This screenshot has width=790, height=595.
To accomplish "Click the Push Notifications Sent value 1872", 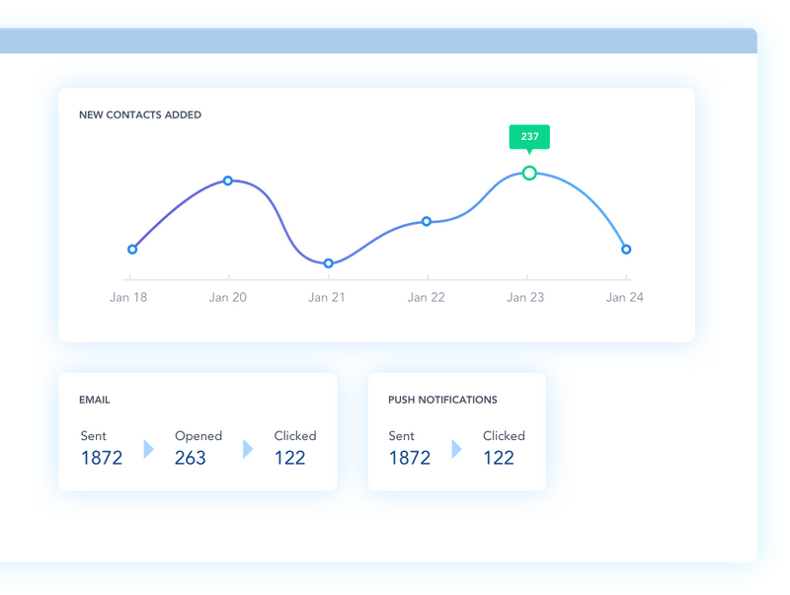I will click(410, 458).
